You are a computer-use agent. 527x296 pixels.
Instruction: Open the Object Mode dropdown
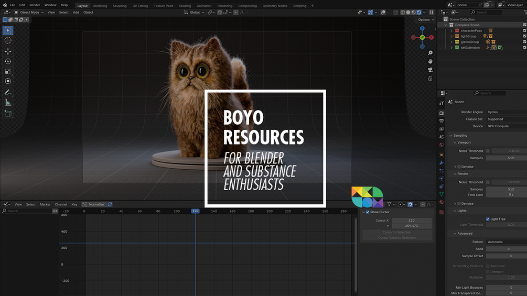click(x=29, y=12)
